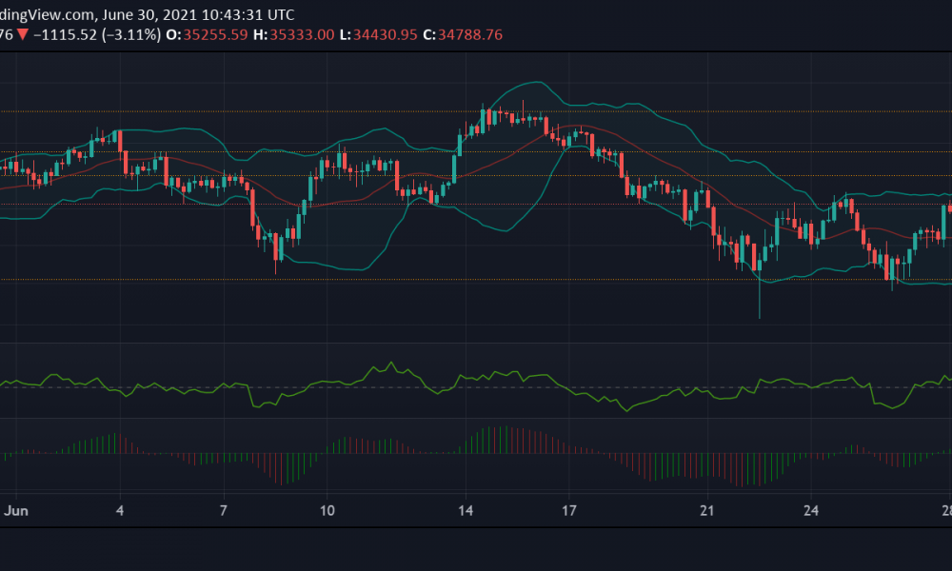
Task: Click the 7 date label on the time axis
Action: pos(224,510)
